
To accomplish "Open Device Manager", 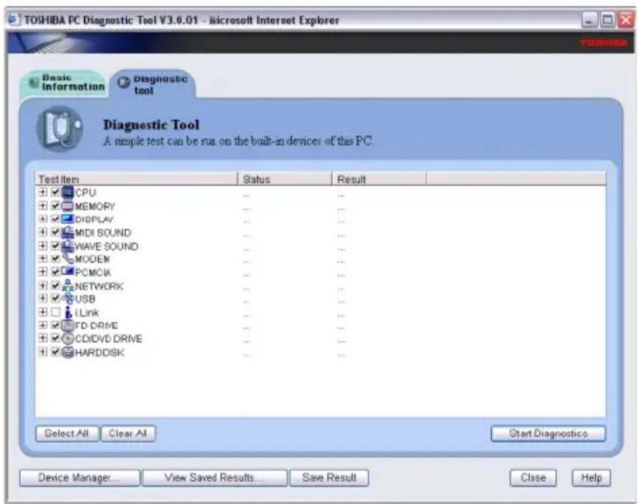I will (79, 478).
